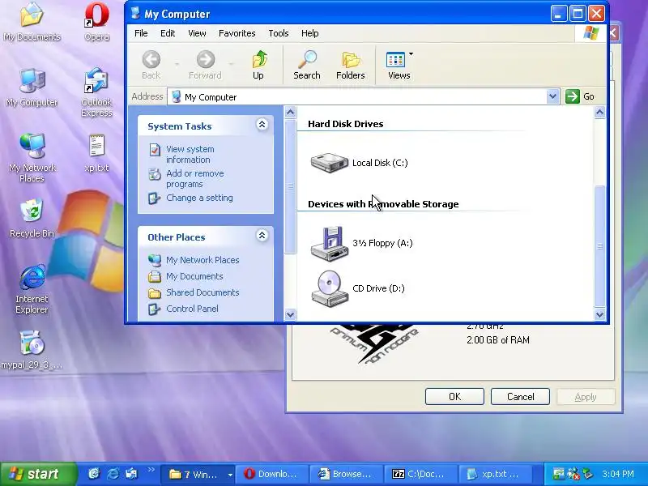648x486 pixels.
Task: Open the View menu
Action: [197, 33]
